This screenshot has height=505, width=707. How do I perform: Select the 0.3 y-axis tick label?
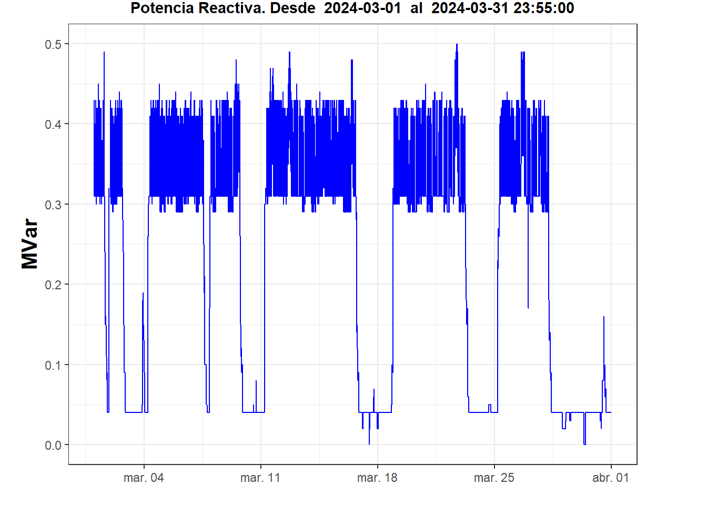(x=53, y=205)
